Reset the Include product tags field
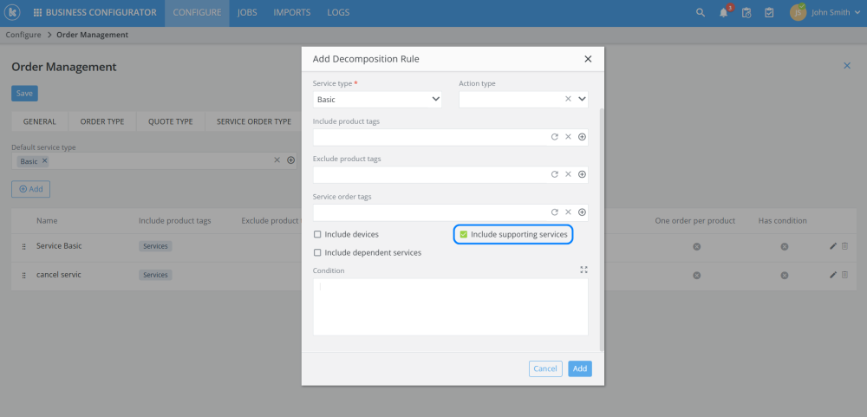The height and width of the screenshot is (417, 867). (x=555, y=137)
